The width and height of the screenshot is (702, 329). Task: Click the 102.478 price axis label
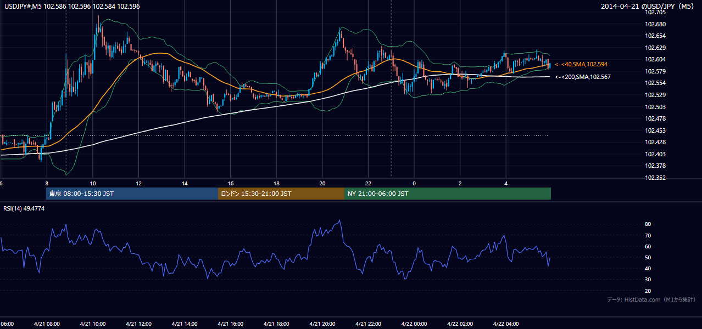[x=655, y=118]
